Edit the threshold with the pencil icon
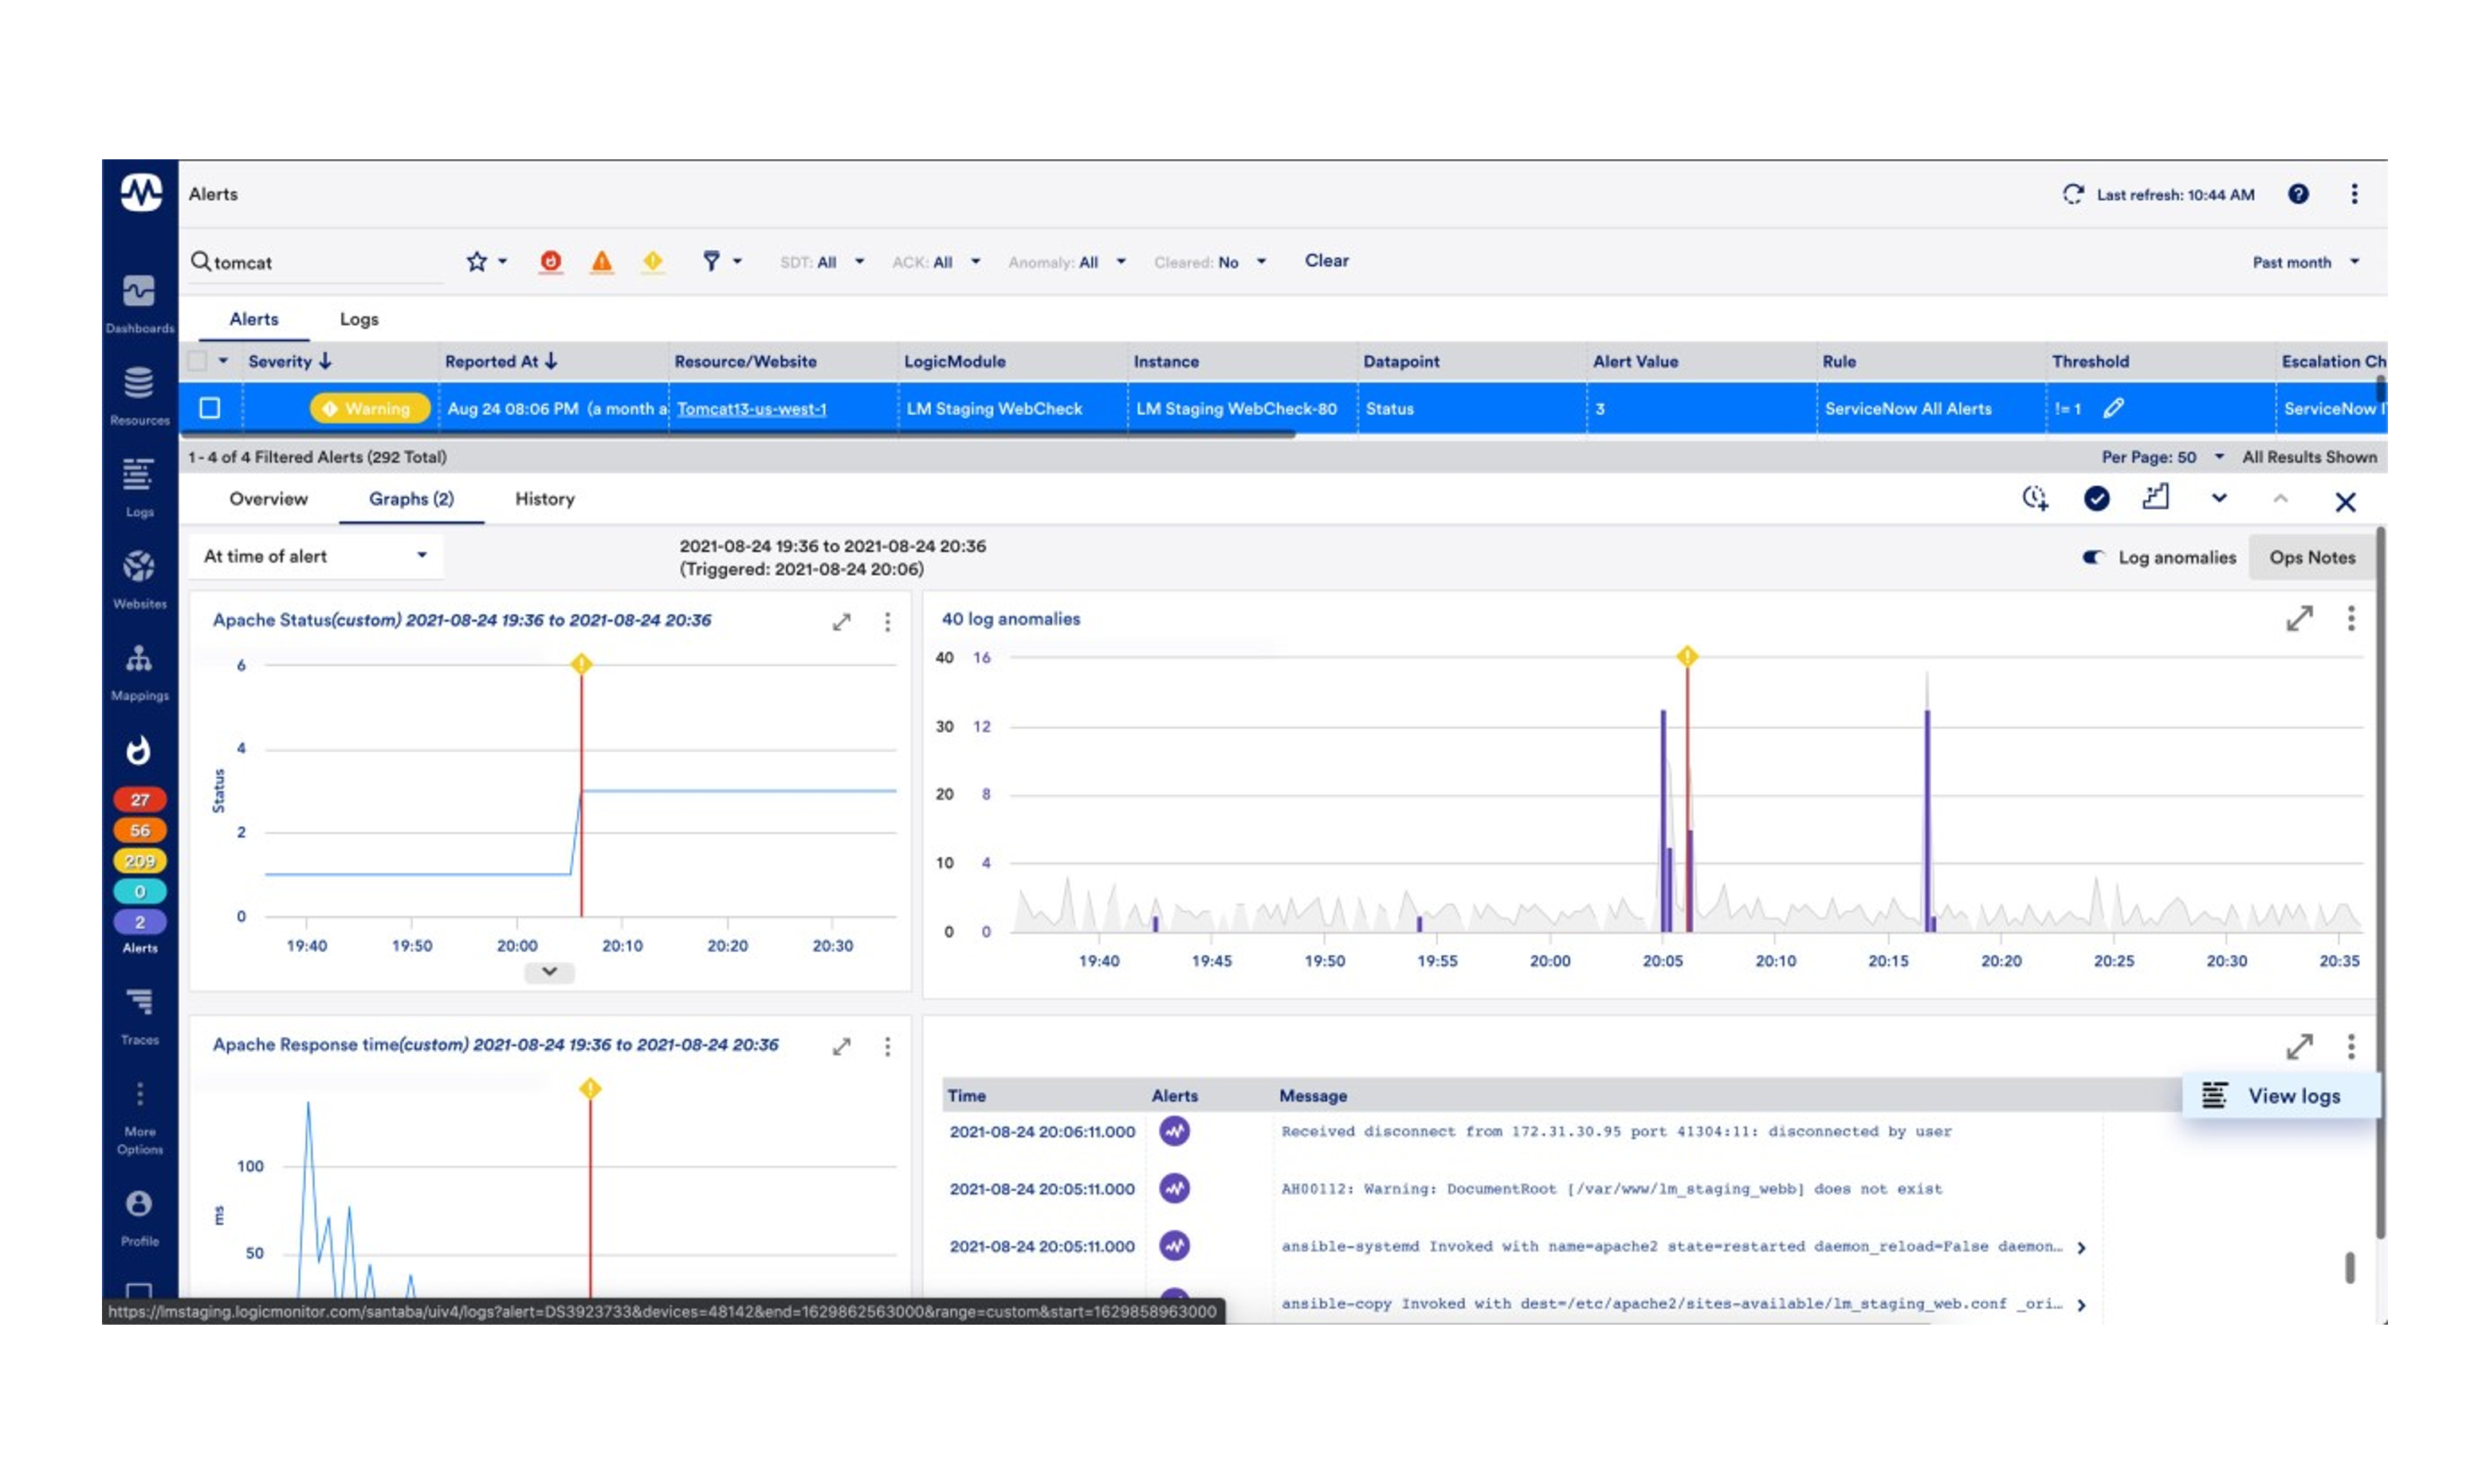Viewport: 2490px width, 1484px height. pyautogui.click(x=2113, y=408)
